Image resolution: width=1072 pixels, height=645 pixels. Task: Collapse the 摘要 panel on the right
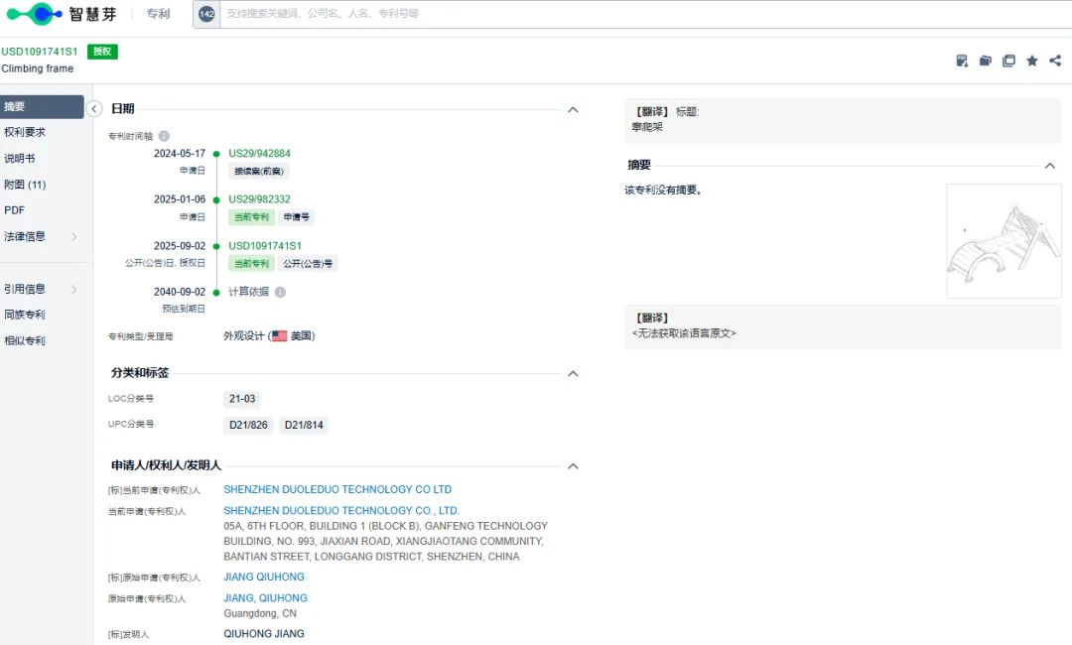coord(1050,166)
